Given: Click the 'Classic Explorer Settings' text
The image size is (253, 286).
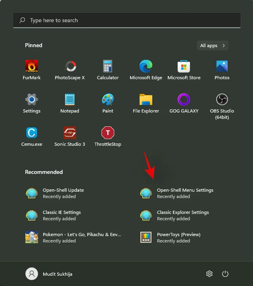Looking at the screenshot, I should (x=183, y=212).
